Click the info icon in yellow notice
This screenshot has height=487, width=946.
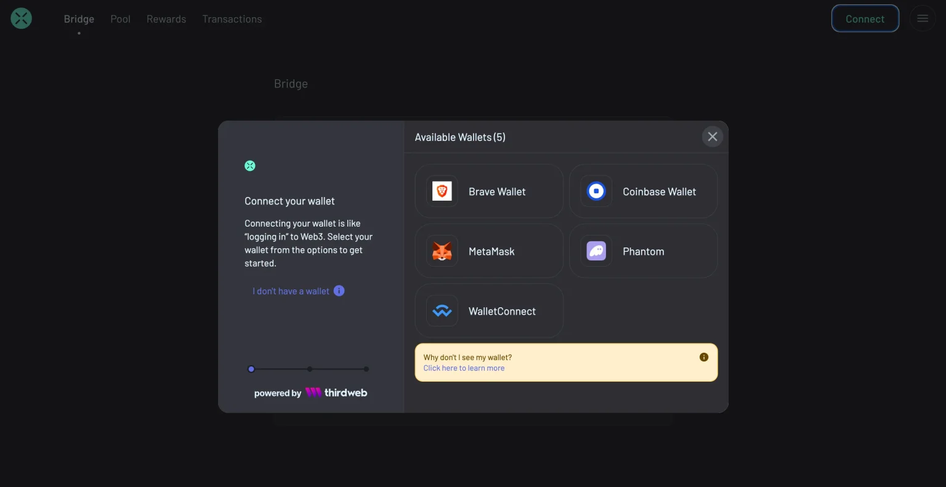pos(704,357)
